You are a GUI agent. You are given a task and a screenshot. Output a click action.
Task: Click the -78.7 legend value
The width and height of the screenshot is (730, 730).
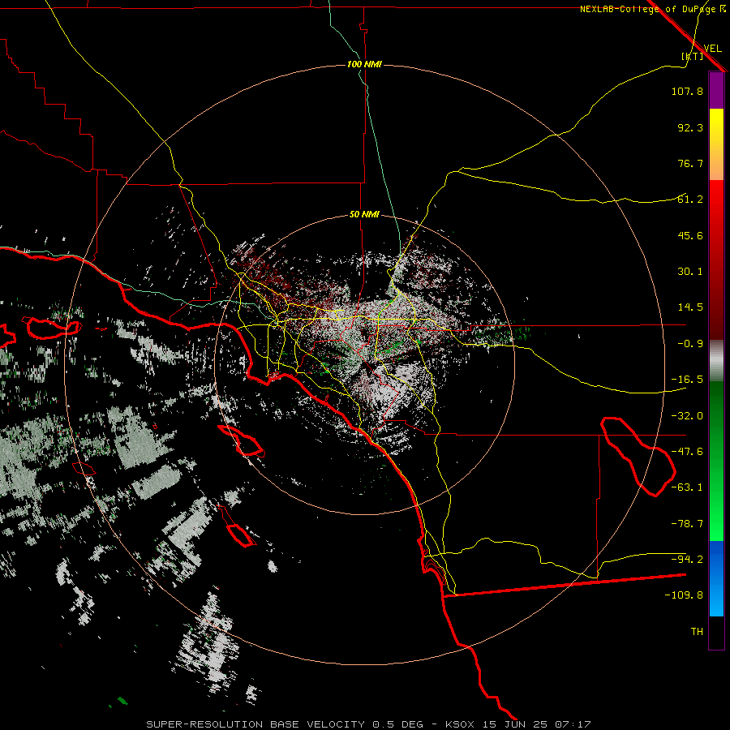[x=687, y=524]
